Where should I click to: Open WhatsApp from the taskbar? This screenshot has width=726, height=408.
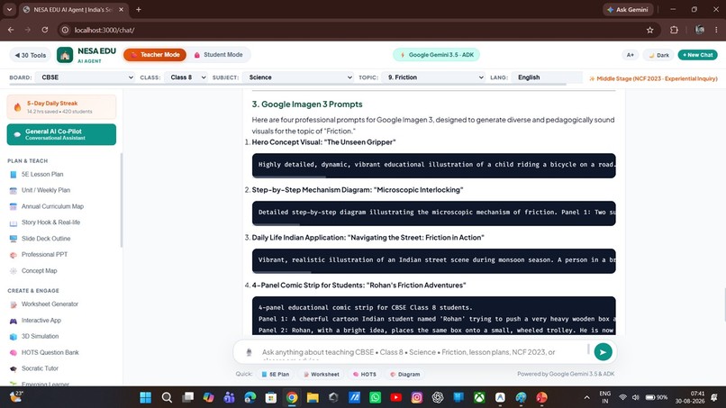pyautogui.click(x=375, y=397)
